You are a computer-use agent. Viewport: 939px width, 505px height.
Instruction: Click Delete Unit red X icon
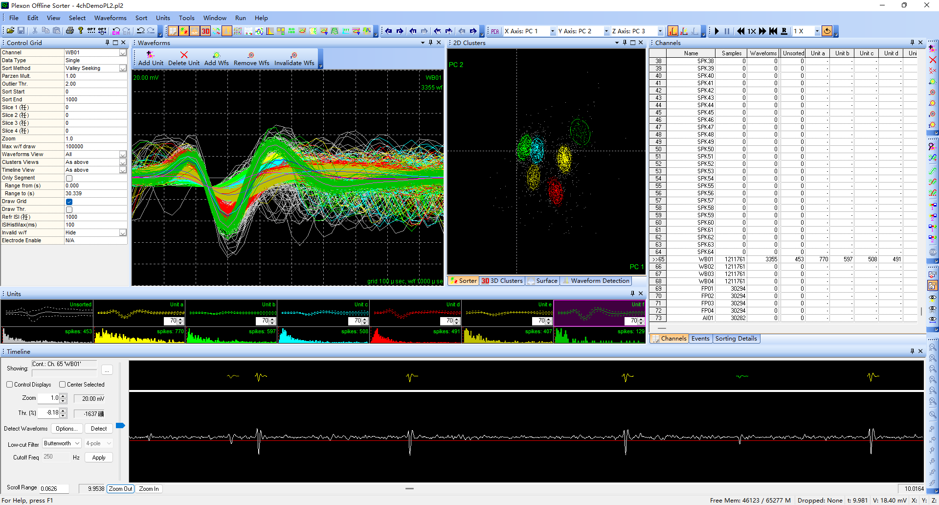(184, 55)
